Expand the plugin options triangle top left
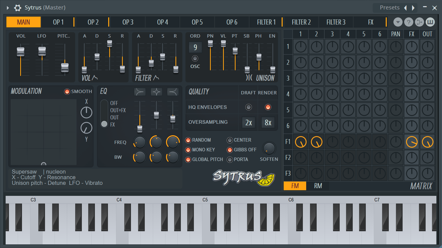Screen dimensions: 442x248 8,8
